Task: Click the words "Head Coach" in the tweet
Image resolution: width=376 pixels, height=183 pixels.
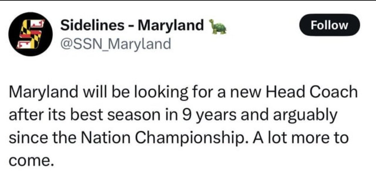Action: pyautogui.click(x=313, y=93)
